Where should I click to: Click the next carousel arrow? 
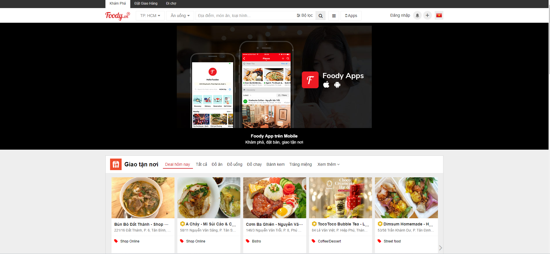click(x=441, y=248)
